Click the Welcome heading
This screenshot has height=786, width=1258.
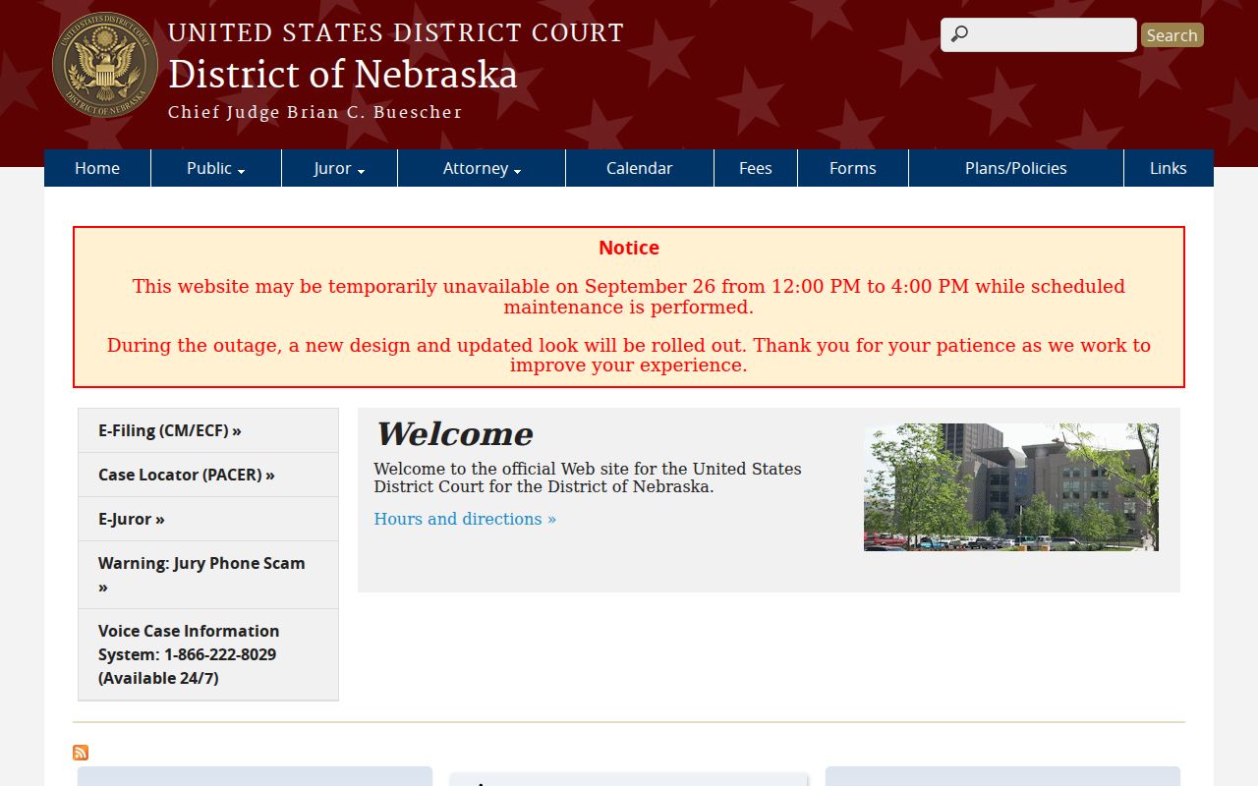454,433
